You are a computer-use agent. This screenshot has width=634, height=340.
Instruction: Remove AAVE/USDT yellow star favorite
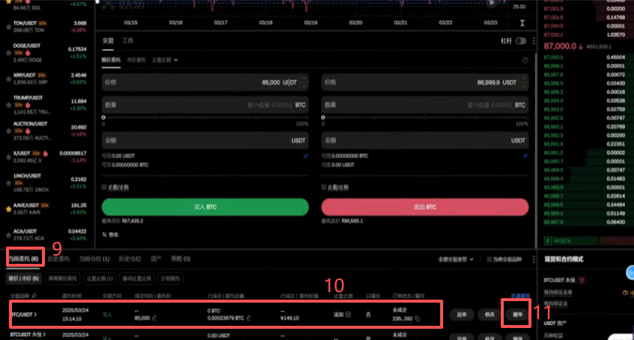8,208
